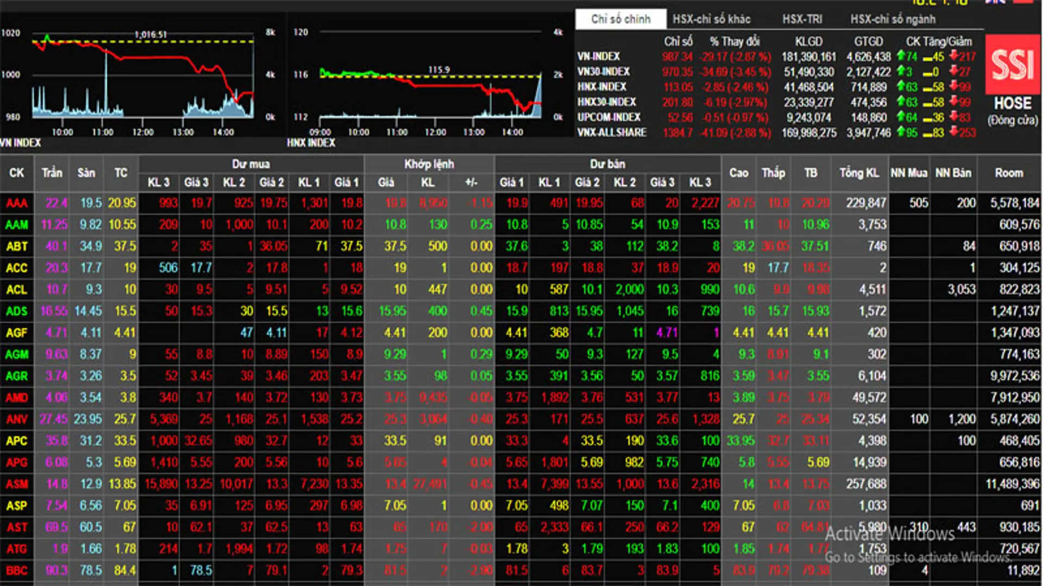This screenshot has width=1043, height=586.
Task: Open ticker APC
Action: coord(17,441)
